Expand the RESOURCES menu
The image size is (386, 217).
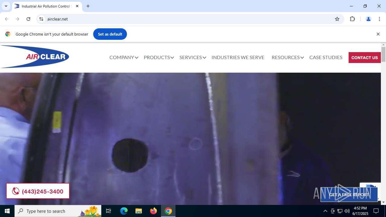[x=288, y=57]
